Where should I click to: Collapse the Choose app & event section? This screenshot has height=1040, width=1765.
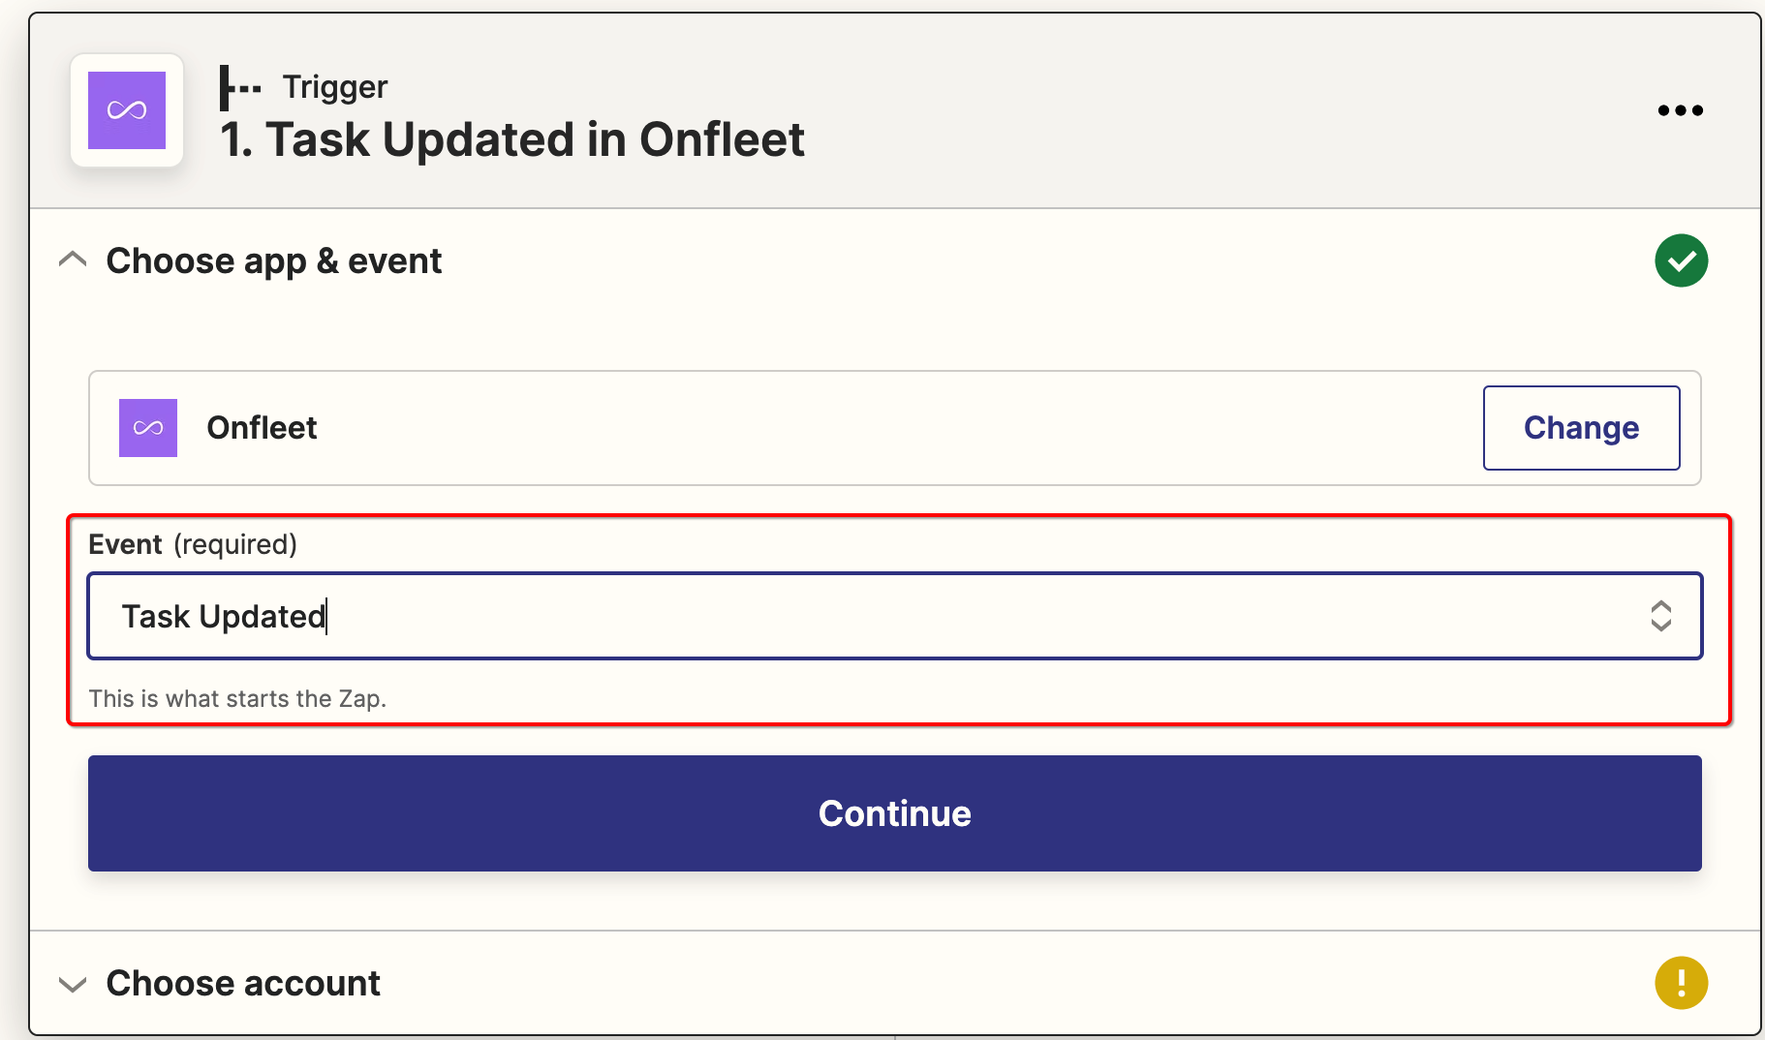73,260
